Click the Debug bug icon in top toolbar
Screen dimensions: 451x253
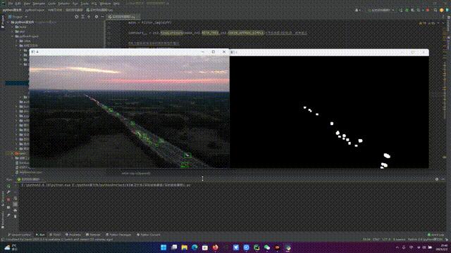pos(407,10)
